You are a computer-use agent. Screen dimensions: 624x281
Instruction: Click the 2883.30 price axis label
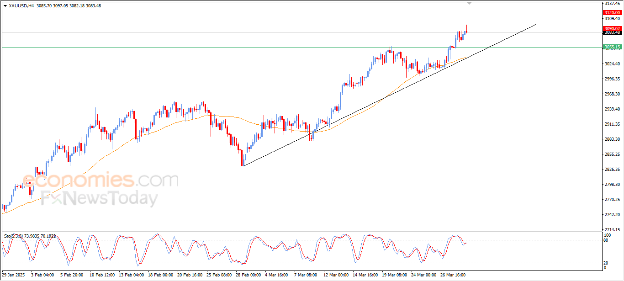612,139
